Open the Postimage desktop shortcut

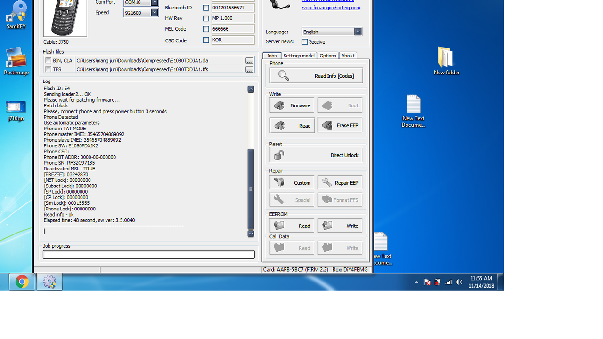16,61
